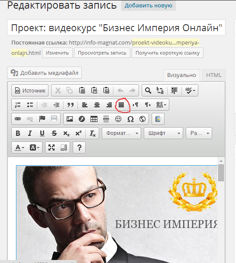The image size is (236, 263).
Task: Set text direction left to right
Action: (x=136, y=105)
